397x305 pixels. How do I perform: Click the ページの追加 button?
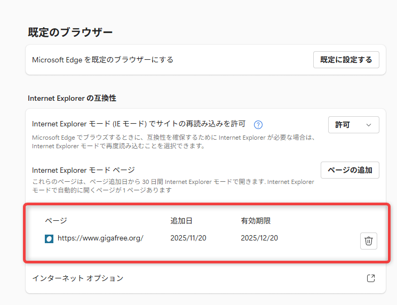(350, 170)
